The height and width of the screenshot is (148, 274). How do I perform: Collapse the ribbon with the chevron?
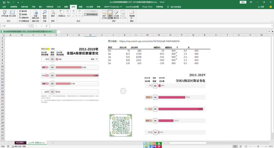[272, 21]
